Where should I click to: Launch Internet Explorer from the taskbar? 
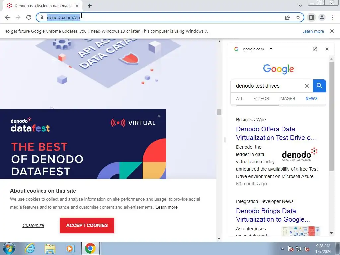[30, 249]
